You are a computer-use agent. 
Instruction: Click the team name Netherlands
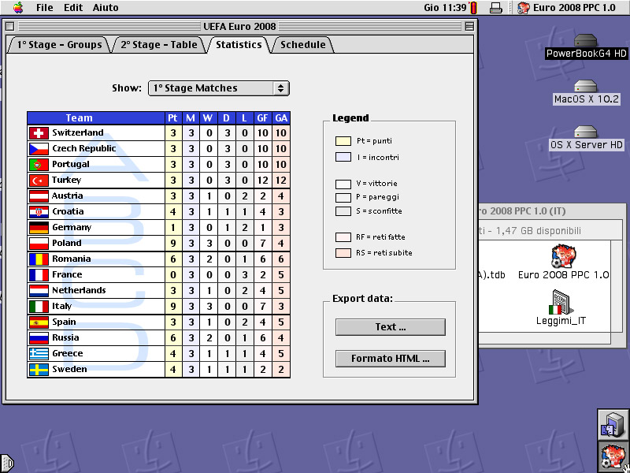pos(80,290)
